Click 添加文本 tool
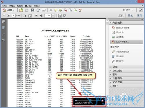 pyautogui.click(x=118, y=32)
